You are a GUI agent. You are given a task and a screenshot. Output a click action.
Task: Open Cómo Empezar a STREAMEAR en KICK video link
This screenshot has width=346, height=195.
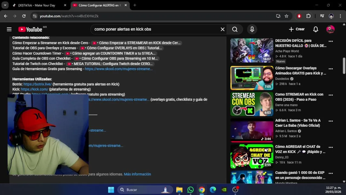pos(137,43)
